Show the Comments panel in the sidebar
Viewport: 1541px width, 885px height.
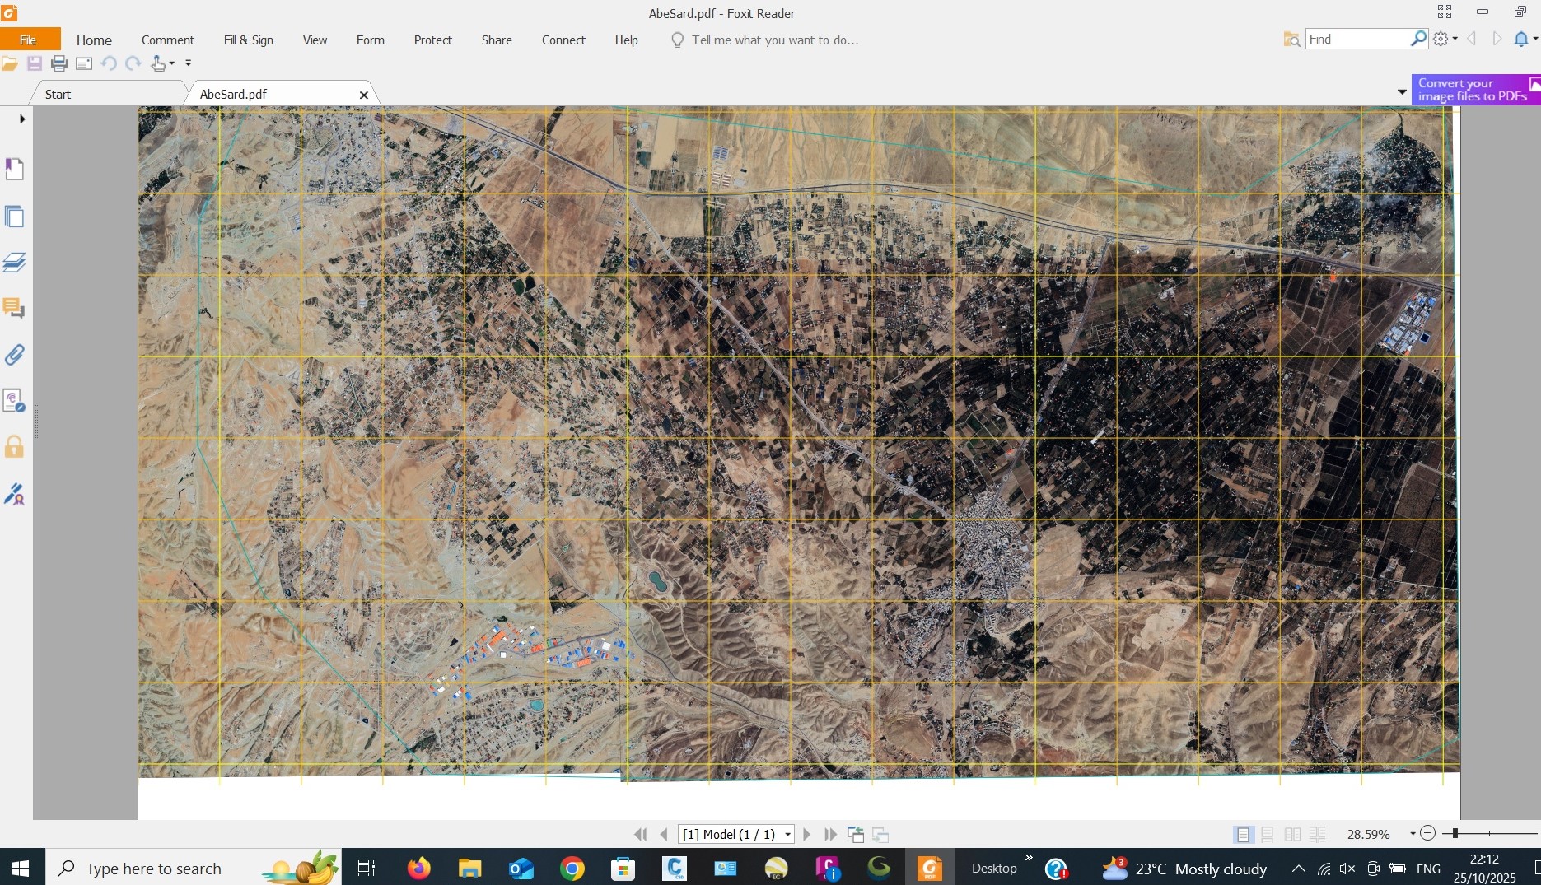pos(14,309)
